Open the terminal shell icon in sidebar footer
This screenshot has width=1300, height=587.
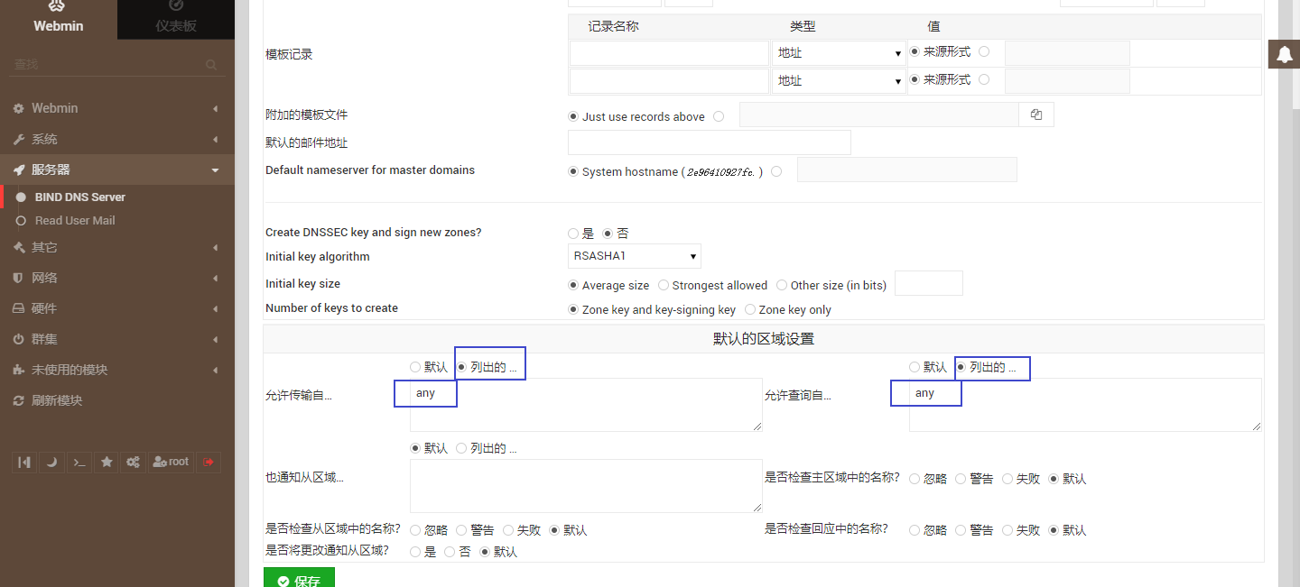pos(79,462)
